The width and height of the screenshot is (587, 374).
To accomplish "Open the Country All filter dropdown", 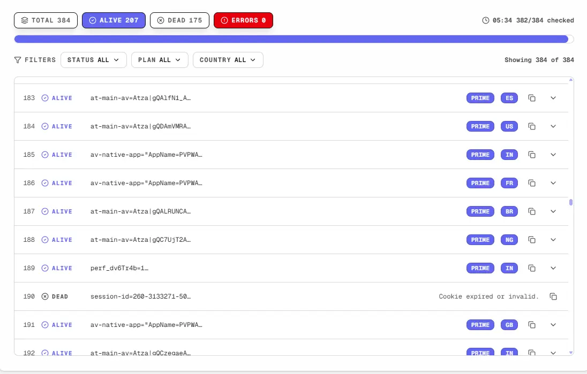I will [228, 60].
